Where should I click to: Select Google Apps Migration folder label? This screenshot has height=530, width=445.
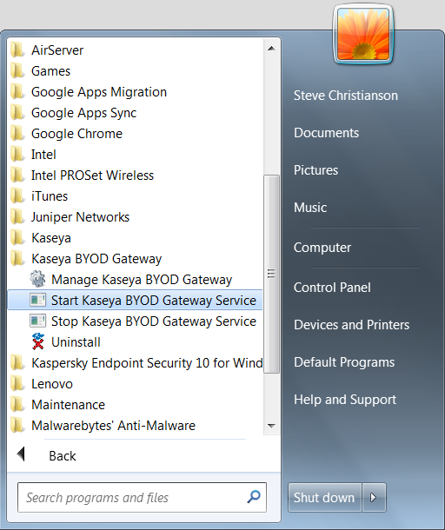click(x=99, y=92)
